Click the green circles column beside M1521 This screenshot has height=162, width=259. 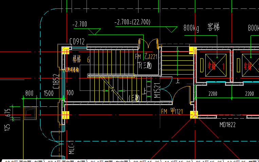point(148,89)
